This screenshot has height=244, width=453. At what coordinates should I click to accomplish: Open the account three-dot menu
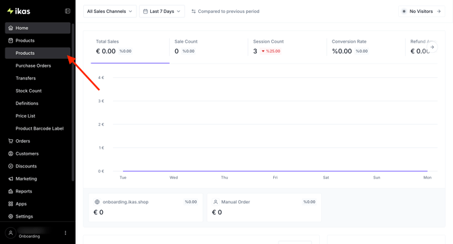click(x=66, y=233)
